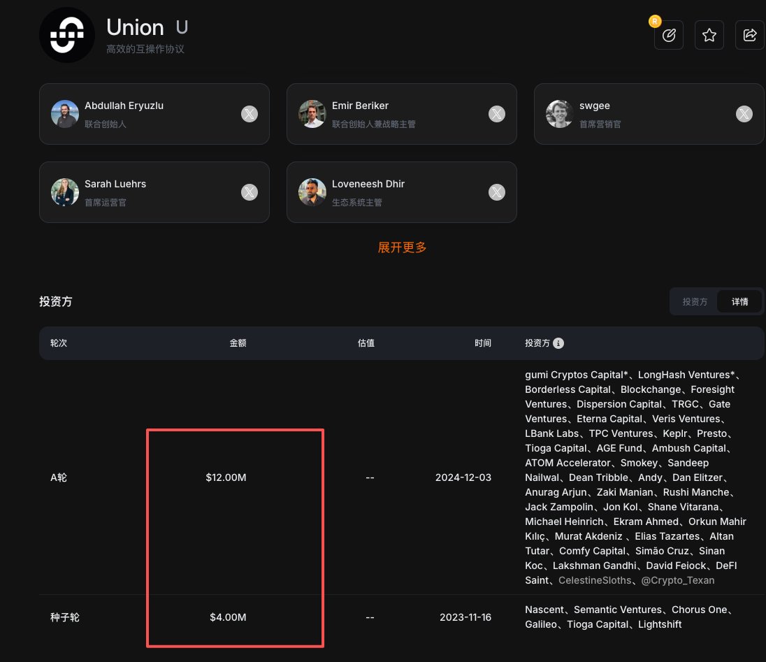766x662 pixels.
Task: Click the 生态系统主管 role label
Action: click(356, 202)
